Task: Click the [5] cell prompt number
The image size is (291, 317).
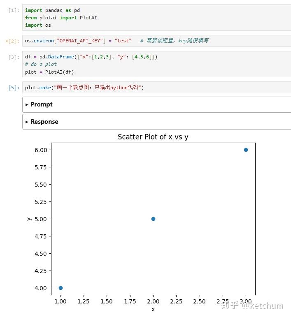Action: [x=14, y=88]
